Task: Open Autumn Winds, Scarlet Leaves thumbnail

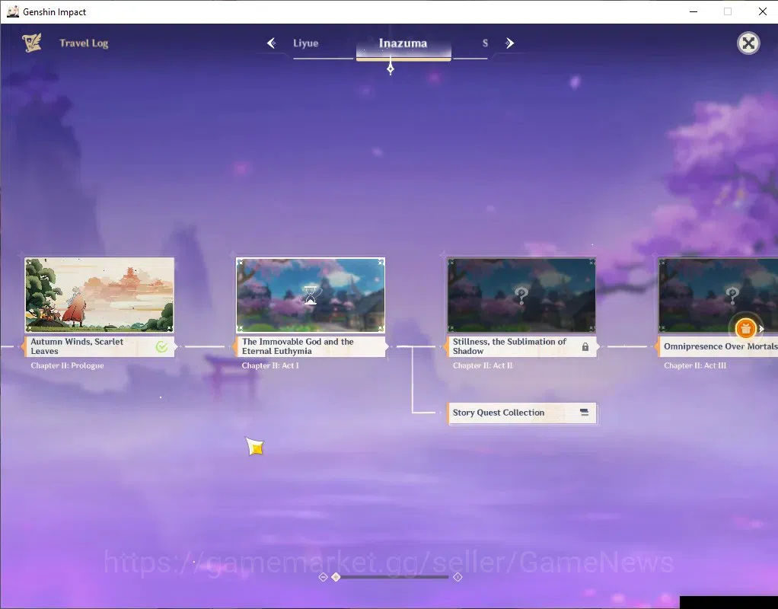Action: tap(100, 295)
